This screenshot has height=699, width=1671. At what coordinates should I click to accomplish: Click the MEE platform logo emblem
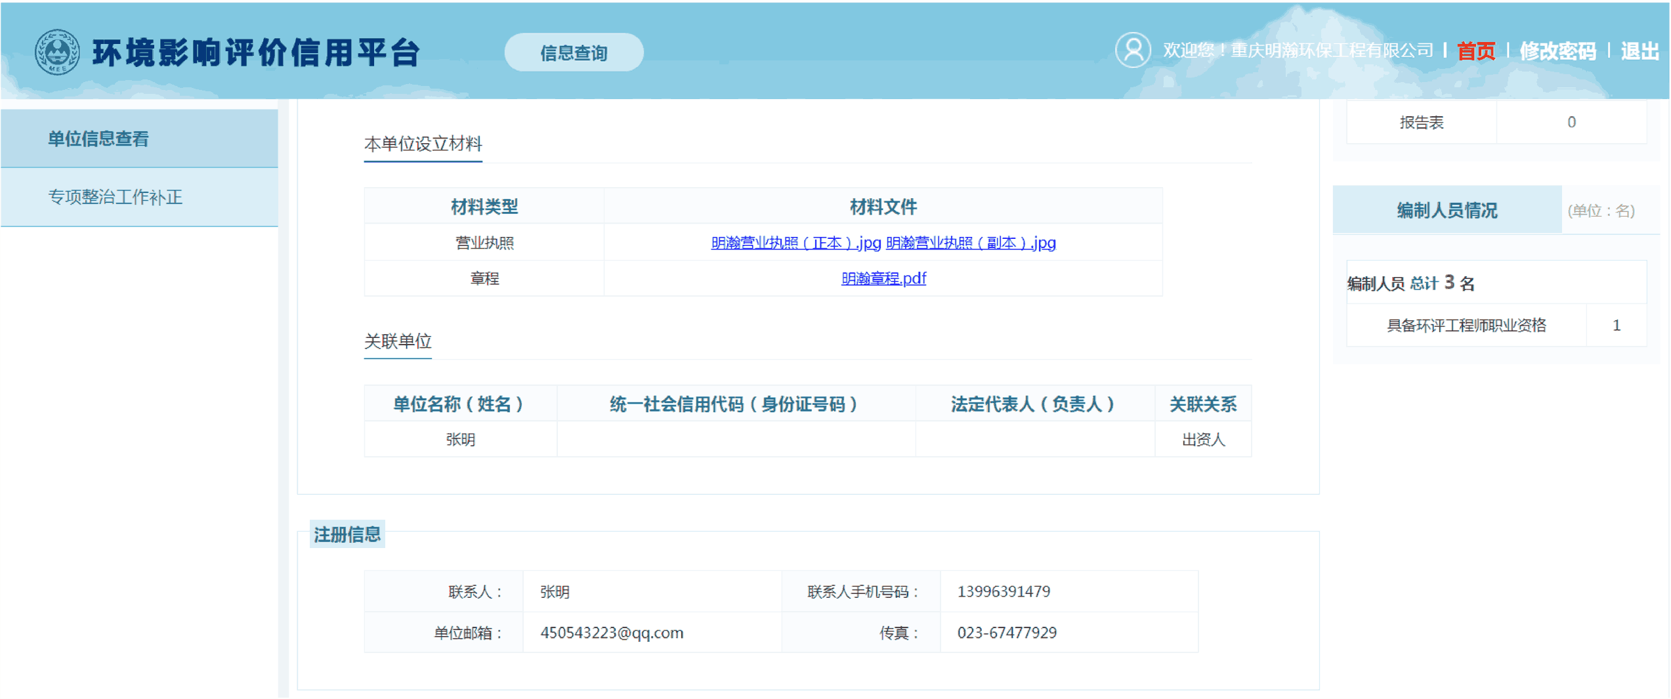tap(57, 52)
